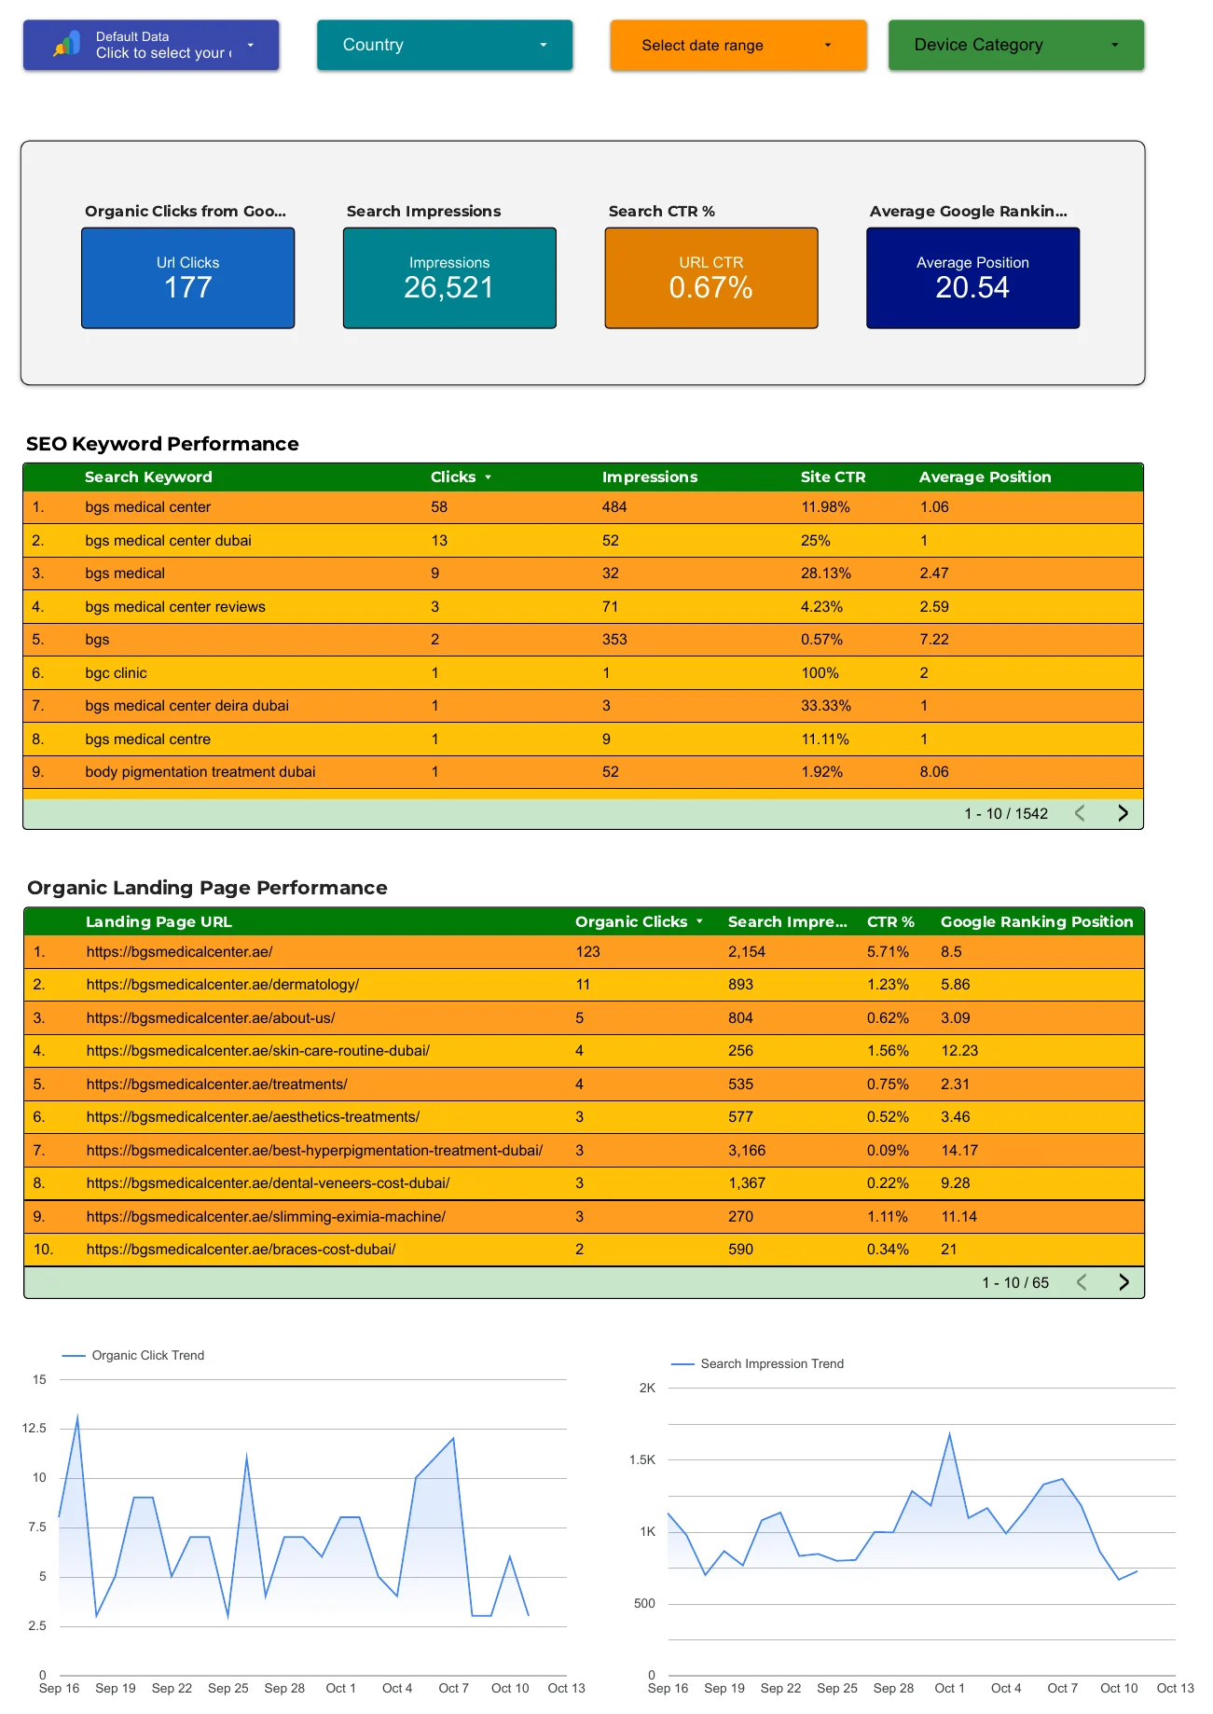This screenshot has width=1213, height=1714.
Task: Select the 'bgs medical center dubai' keyword
Action: coord(168,541)
